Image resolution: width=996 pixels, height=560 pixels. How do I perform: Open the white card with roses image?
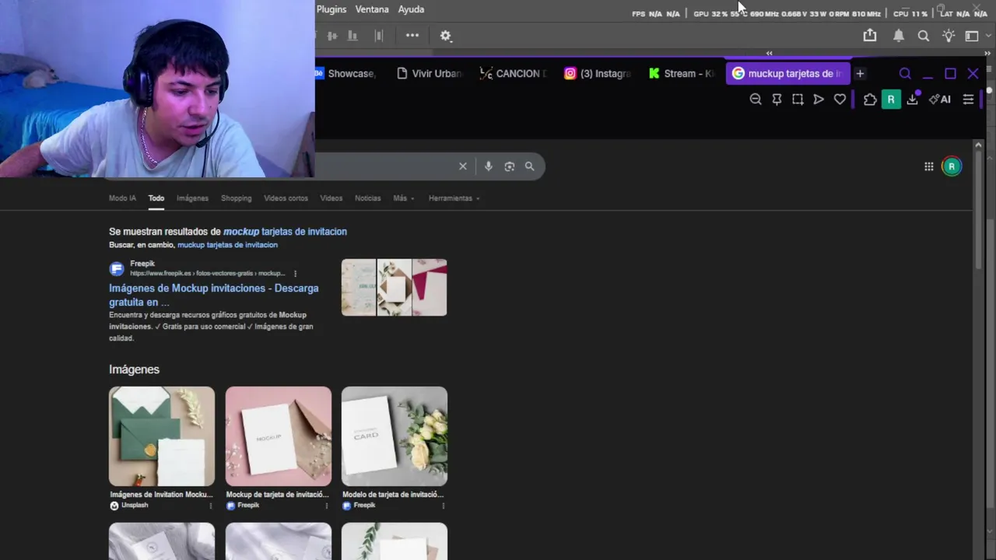pos(394,436)
